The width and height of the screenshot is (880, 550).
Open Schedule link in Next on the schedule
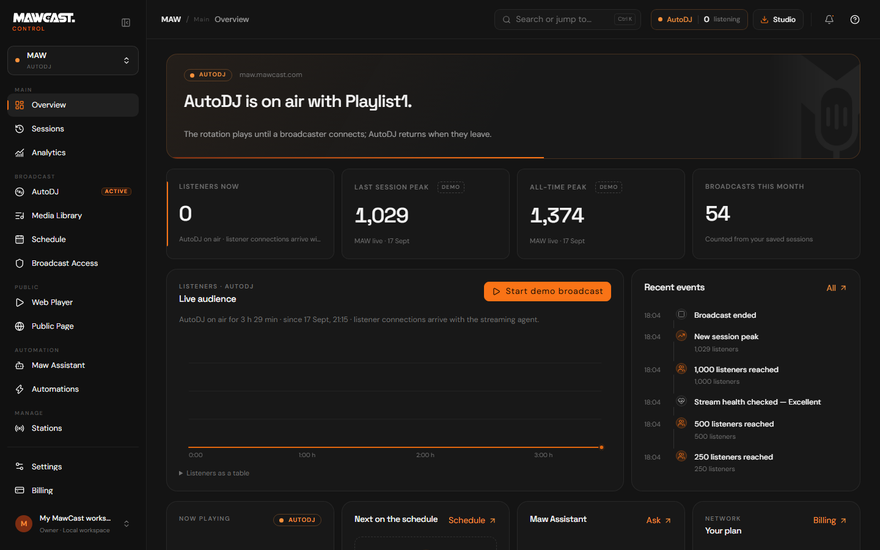click(x=472, y=520)
